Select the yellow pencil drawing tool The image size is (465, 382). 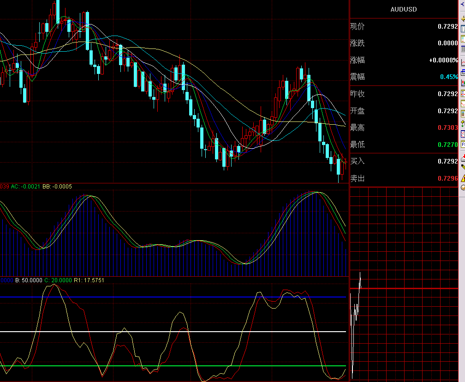click(463, 167)
